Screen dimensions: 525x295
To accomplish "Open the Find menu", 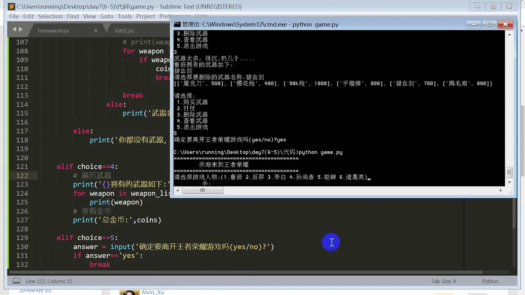I will pyautogui.click(x=73, y=16).
